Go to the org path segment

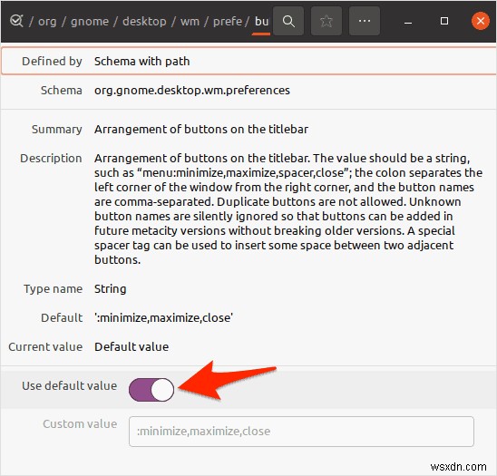pyautogui.click(x=47, y=21)
